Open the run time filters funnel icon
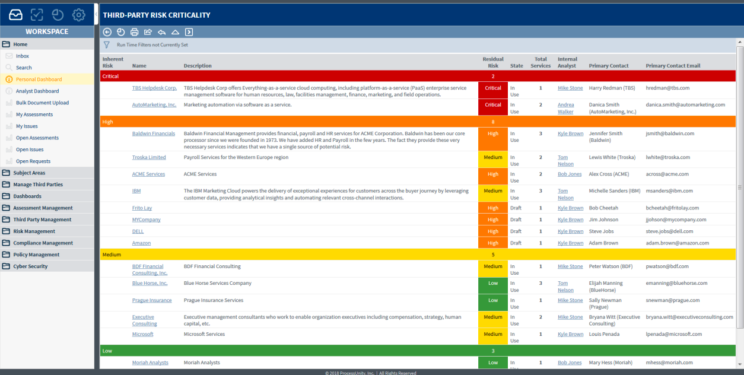 [107, 45]
